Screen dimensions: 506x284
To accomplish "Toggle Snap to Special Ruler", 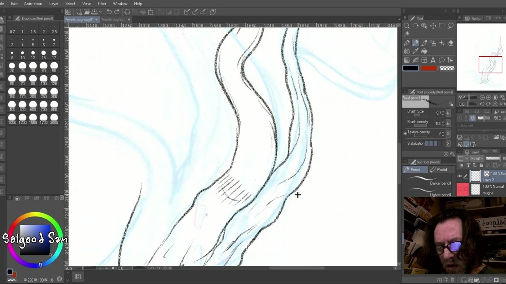I will [195, 12].
